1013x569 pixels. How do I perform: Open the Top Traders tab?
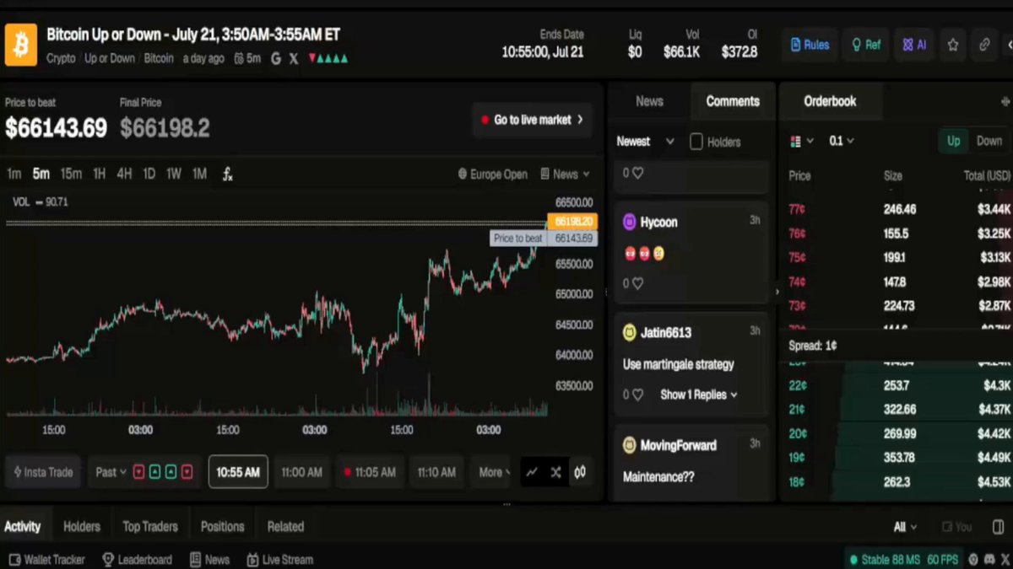[150, 527]
